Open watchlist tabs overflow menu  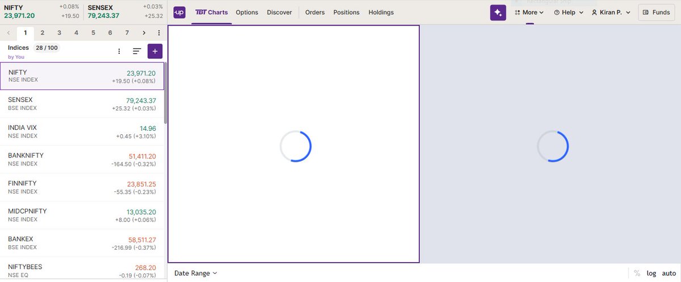159,33
